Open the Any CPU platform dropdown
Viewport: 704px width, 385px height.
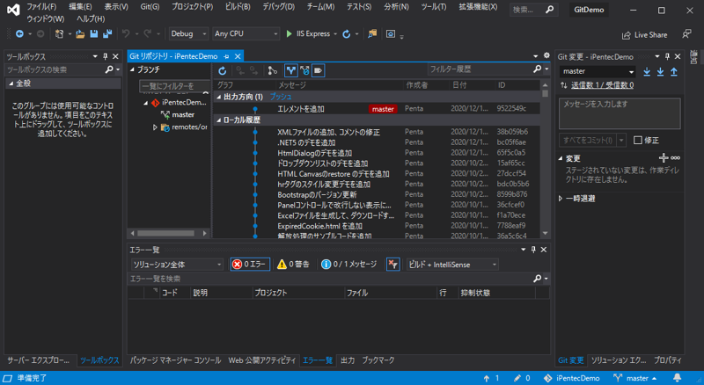(246, 33)
